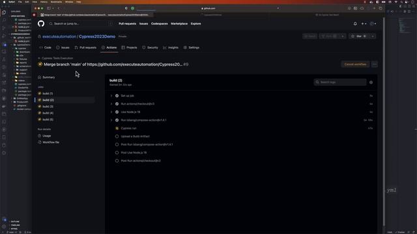Open the Summary page
This screenshot has height=234, width=417.
click(46, 77)
